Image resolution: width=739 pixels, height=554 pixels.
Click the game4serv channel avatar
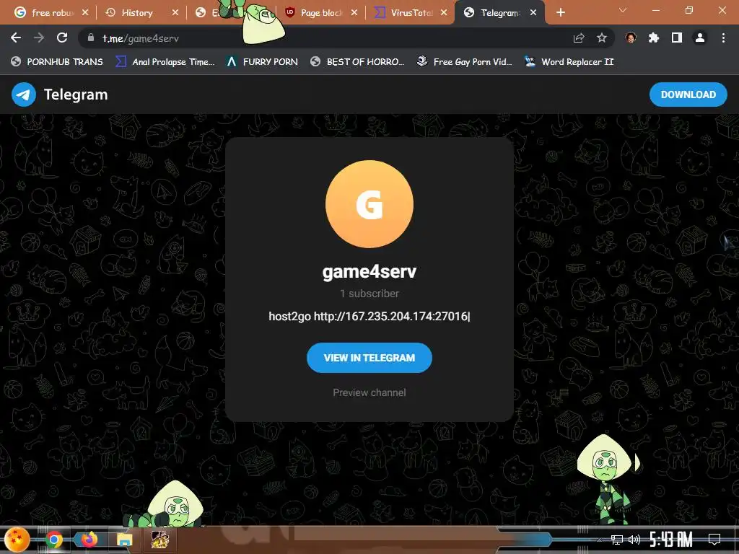[369, 204]
